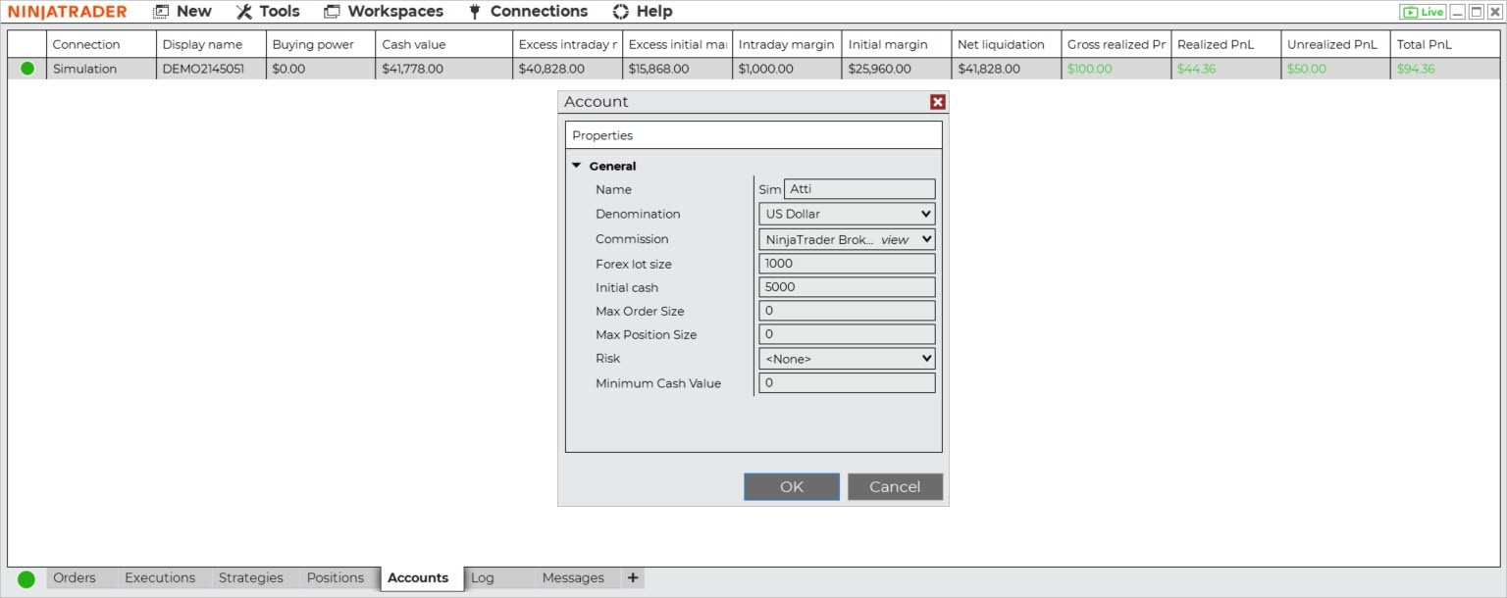
Task: Switch to the Orders tab
Action: tap(75, 578)
